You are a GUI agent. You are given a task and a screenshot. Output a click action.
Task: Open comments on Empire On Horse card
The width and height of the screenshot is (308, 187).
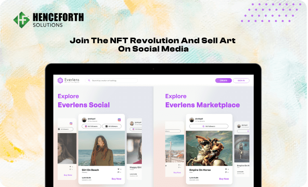pos(226,172)
